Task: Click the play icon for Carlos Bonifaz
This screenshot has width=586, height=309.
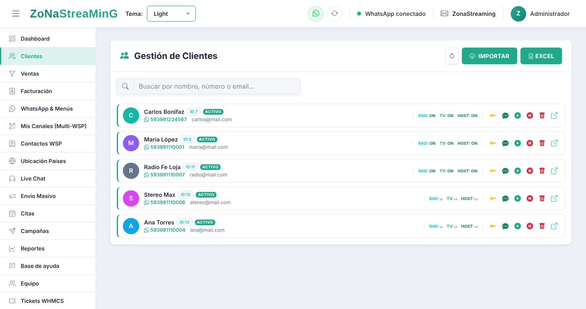Action: [x=518, y=115]
